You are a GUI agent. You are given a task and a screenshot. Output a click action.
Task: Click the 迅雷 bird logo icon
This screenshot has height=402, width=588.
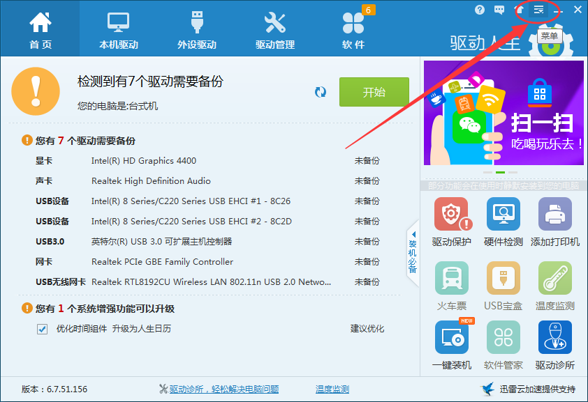click(487, 389)
